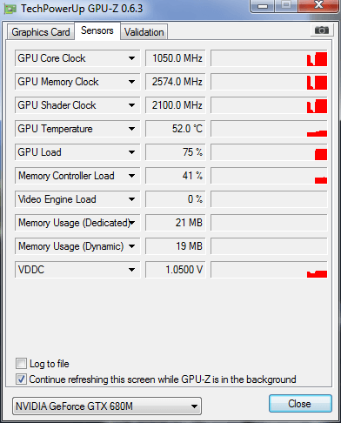Open the Memory Controller Load dropdown
The height and width of the screenshot is (423, 341).
point(131,176)
